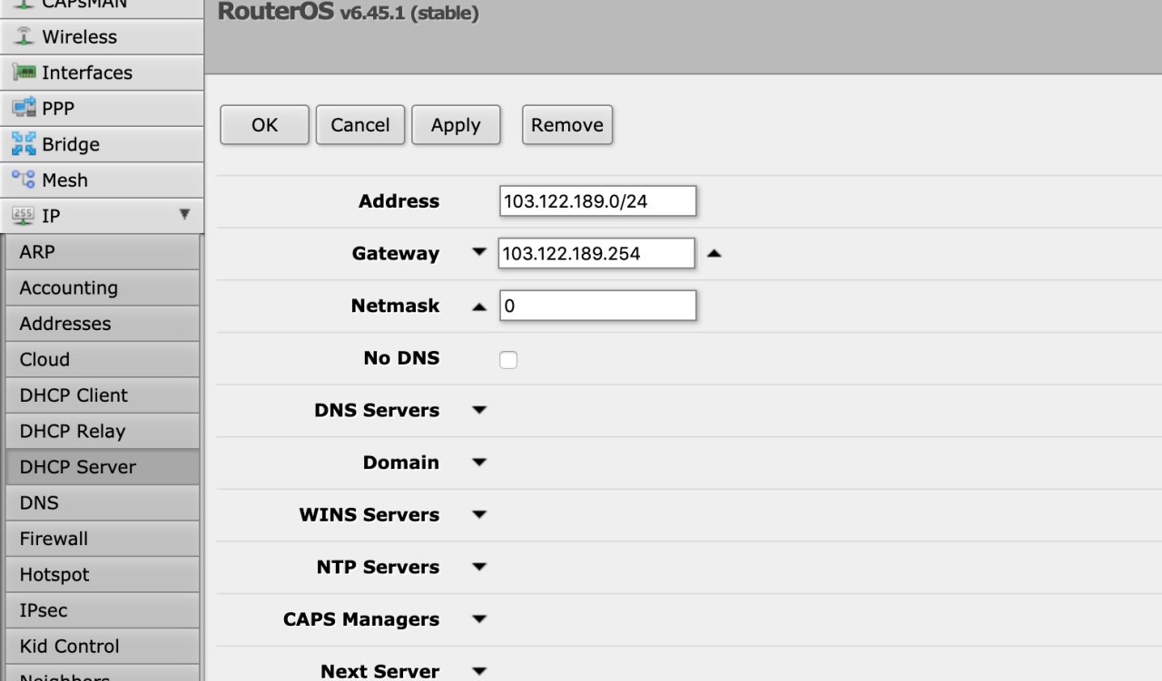Screen dimensions: 1162x681
Task: Add another Gateway entry with up arrow
Action: pyautogui.click(x=714, y=254)
